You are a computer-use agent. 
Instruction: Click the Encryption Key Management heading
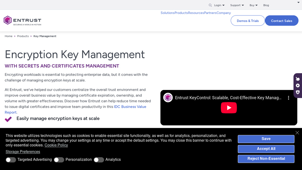(x=75, y=54)
